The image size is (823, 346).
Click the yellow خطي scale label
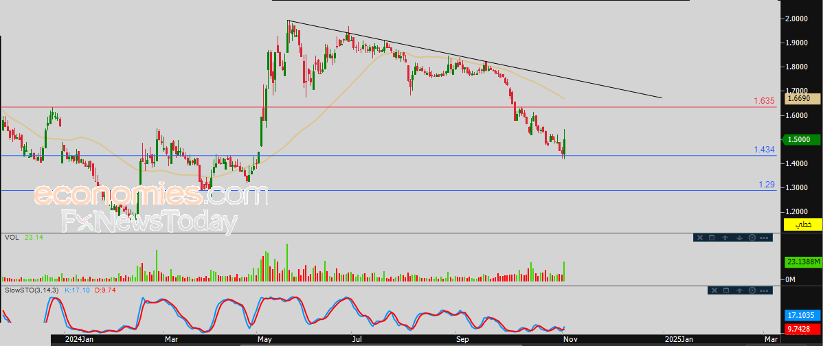point(802,224)
